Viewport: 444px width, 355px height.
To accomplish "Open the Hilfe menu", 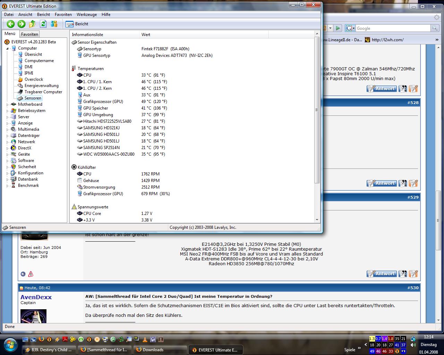I will click(x=106, y=15).
